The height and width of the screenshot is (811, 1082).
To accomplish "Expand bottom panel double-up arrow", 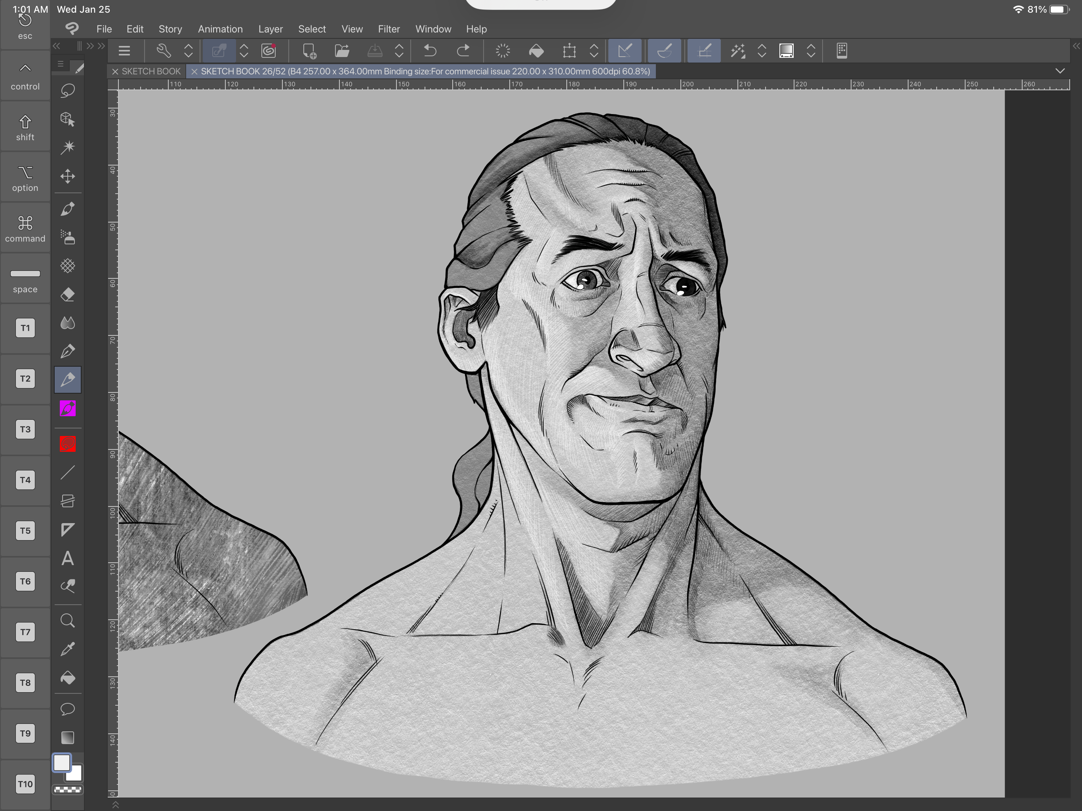I will (x=115, y=805).
